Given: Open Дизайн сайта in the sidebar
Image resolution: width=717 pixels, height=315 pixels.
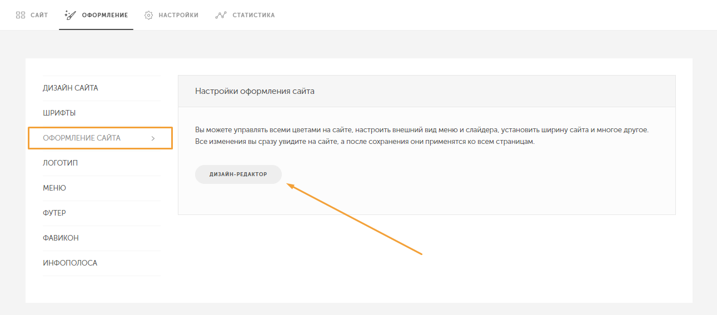Looking at the screenshot, I should tap(71, 88).
